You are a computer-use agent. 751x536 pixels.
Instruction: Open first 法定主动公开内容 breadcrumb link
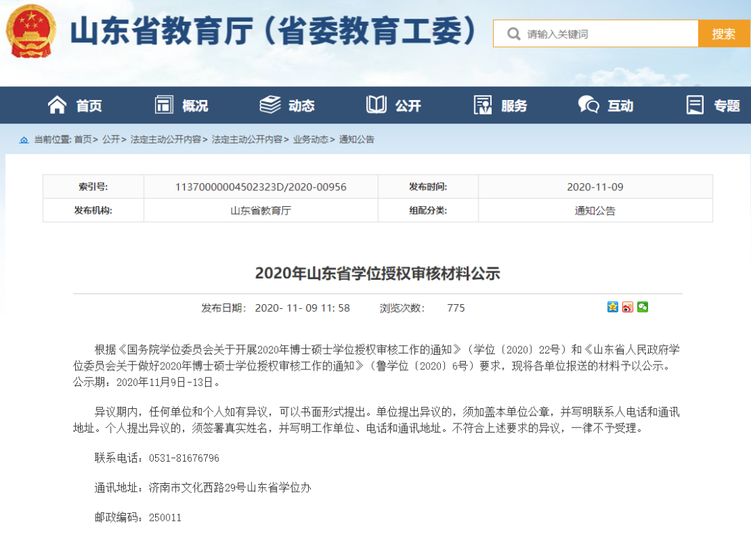pyautogui.click(x=165, y=140)
